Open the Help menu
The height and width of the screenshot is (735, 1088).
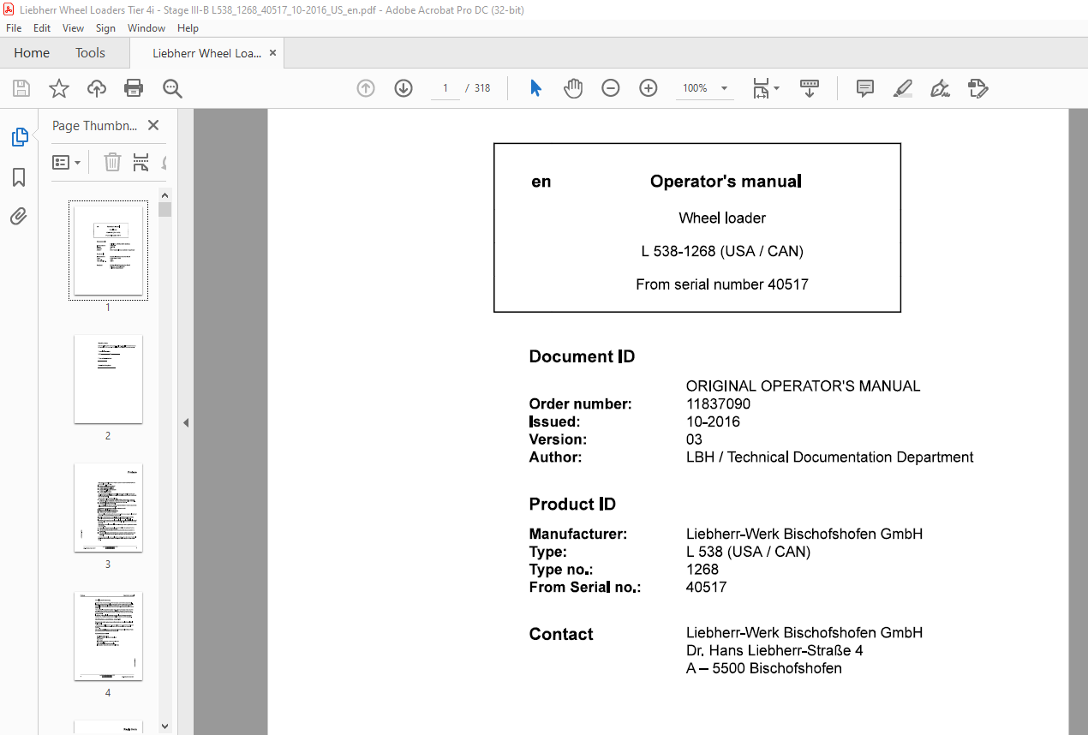pos(188,28)
